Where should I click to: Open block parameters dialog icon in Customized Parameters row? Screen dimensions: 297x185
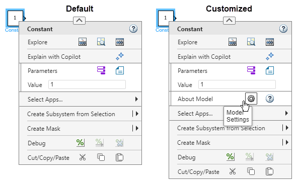[270, 70]
